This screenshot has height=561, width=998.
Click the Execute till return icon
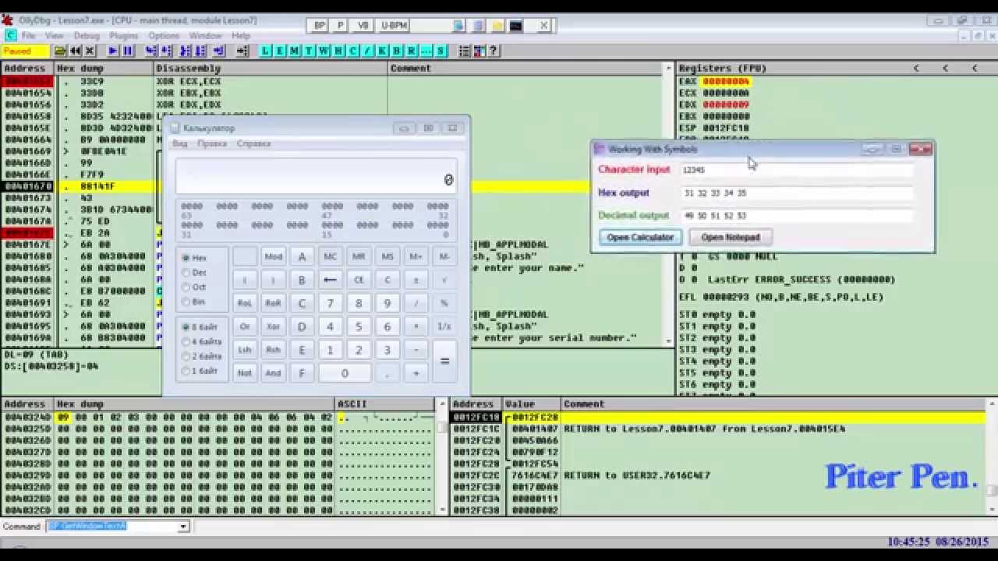pos(218,51)
